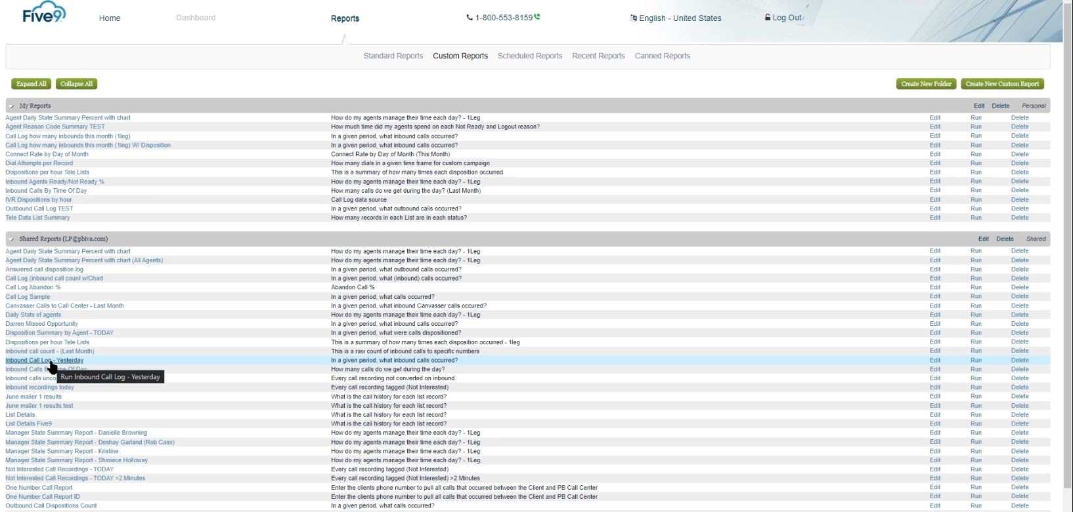Viewport: 1073px width, 512px height.
Task: Open the Call Log Abandon % report
Action: (33, 288)
